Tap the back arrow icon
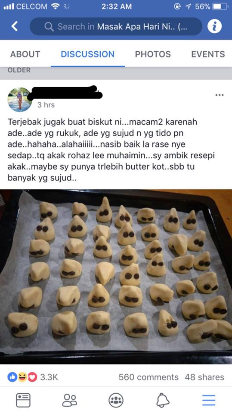 pos(15,26)
